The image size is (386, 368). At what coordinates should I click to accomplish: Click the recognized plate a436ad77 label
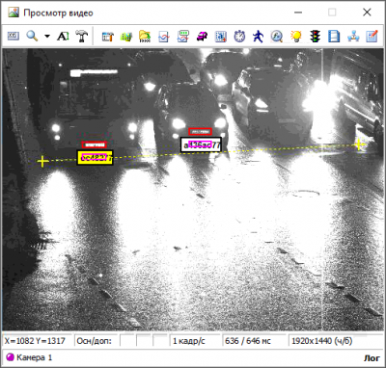pyautogui.click(x=202, y=145)
